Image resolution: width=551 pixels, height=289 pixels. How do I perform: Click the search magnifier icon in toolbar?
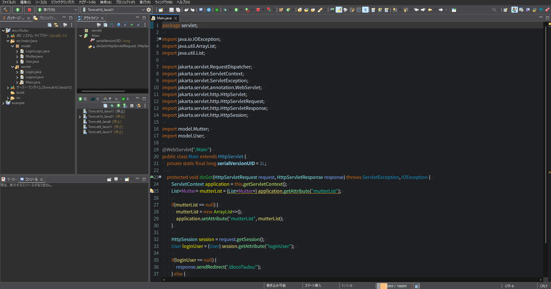[494, 10]
